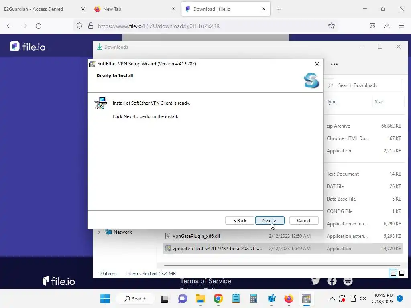Click the site security padlock icon
Image resolution: width=411 pixels, height=308 pixels.
[x=91, y=26]
